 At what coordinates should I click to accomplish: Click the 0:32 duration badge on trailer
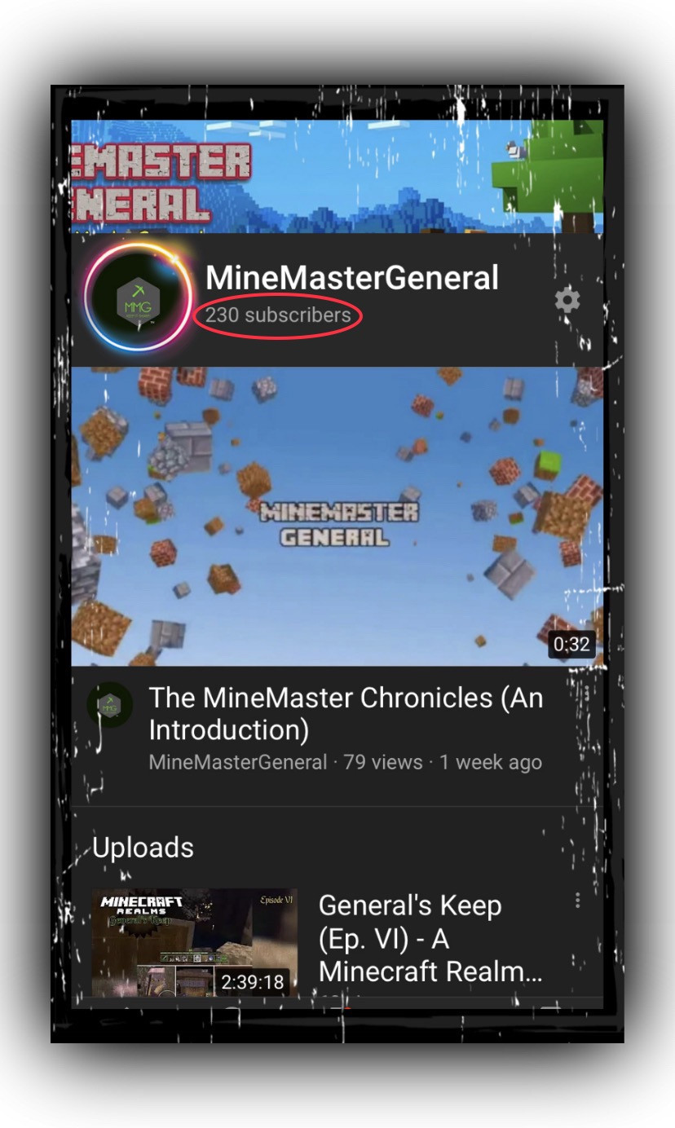point(571,644)
